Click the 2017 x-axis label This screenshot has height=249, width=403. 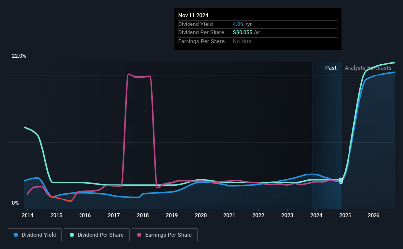(x=114, y=215)
